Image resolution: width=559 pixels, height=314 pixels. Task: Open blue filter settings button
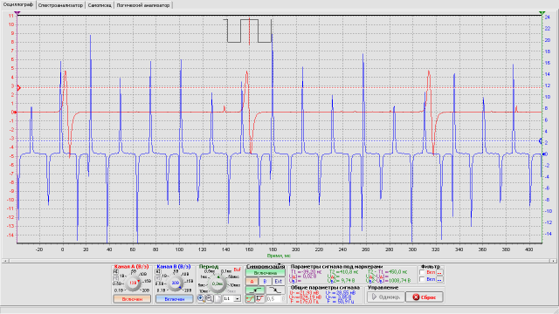click(x=439, y=279)
